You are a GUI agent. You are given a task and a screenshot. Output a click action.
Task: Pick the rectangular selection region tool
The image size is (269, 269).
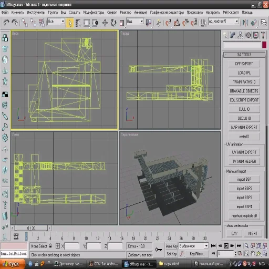click(87, 23)
